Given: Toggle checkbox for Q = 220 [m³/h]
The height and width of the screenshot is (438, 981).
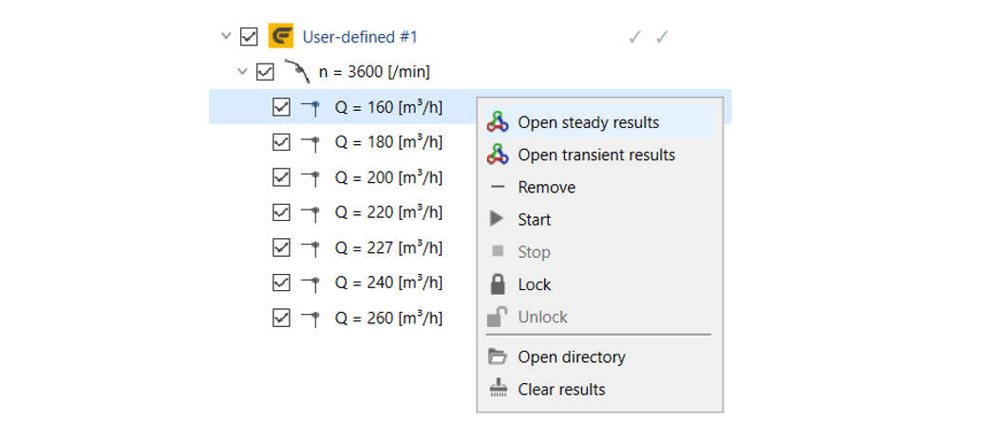Looking at the screenshot, I should pyautogui.click(x=281, y=212).
